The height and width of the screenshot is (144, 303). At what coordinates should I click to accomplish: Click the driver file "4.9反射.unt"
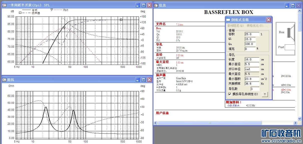(182, 84)
